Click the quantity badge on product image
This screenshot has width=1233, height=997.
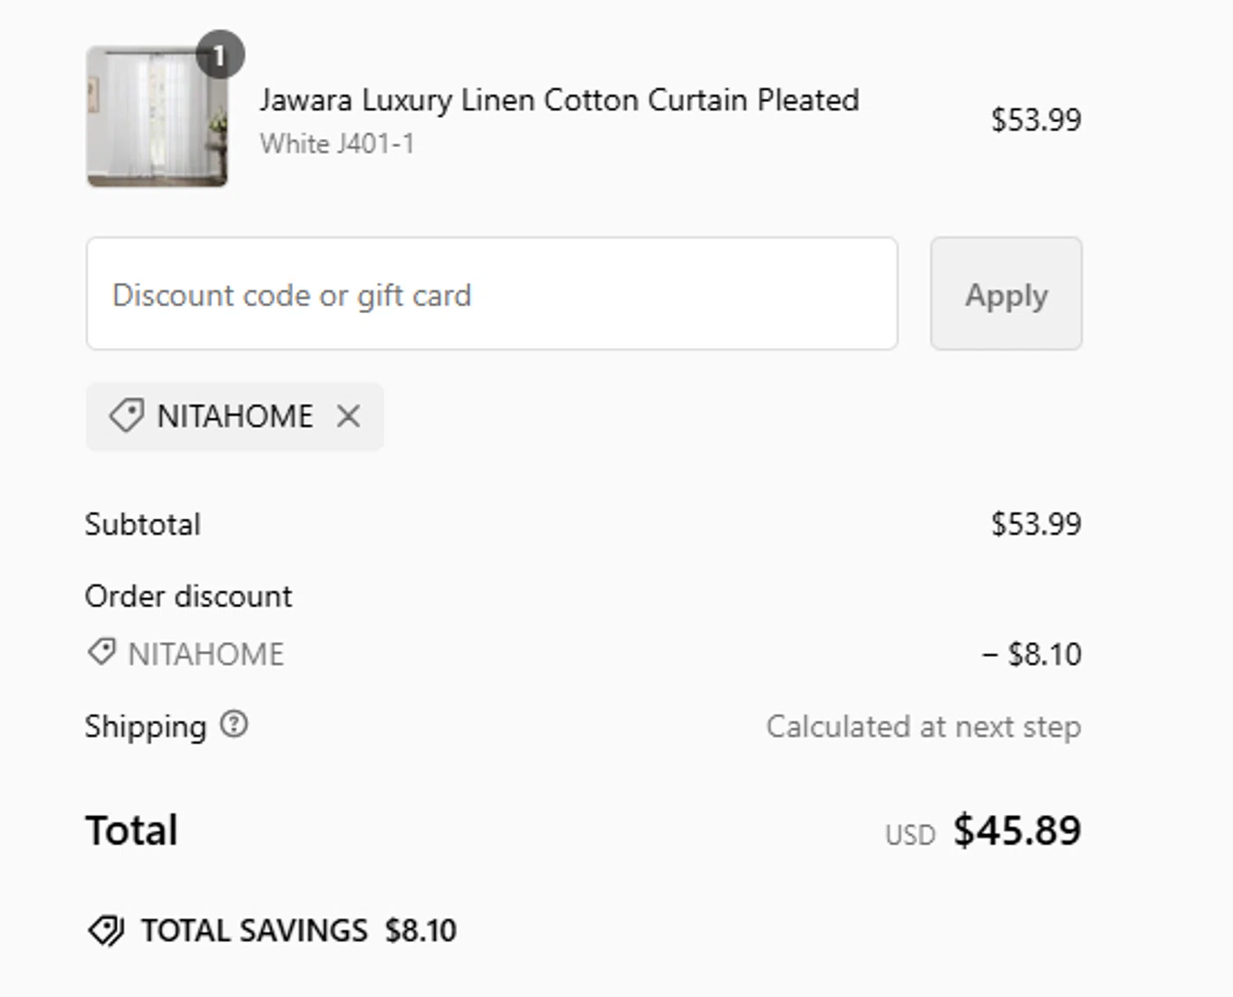219,55
